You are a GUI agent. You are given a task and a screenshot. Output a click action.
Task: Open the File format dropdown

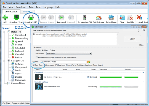[69, 53]
